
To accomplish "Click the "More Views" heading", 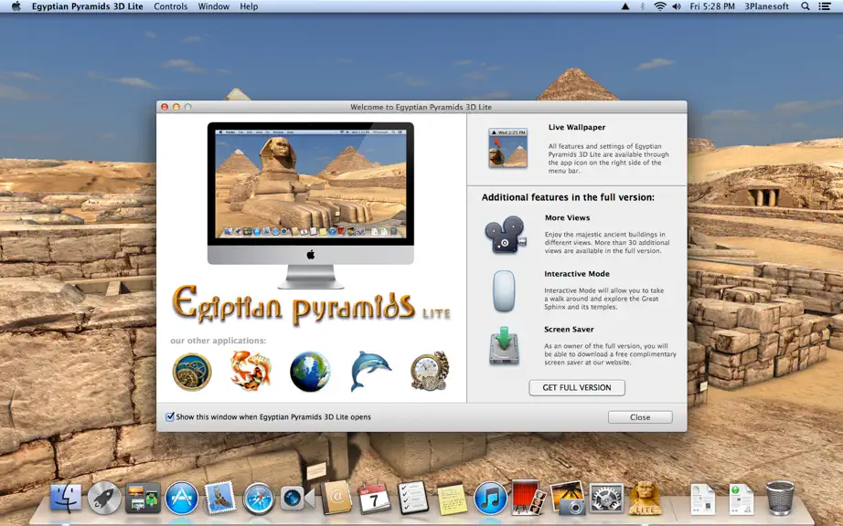I will (567, 217).
